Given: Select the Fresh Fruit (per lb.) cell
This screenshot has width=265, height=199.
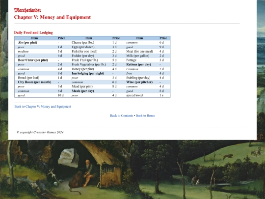Looking at the screenshot, I should coord(85,60).
